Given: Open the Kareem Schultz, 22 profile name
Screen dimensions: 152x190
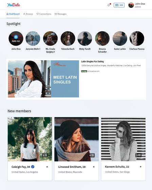Looking at the screenshot, I should [x=117, y=167].
